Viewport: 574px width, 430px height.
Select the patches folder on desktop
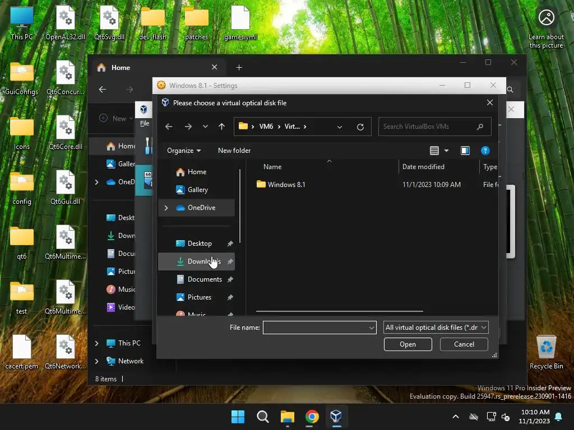(x=196, y=22)
